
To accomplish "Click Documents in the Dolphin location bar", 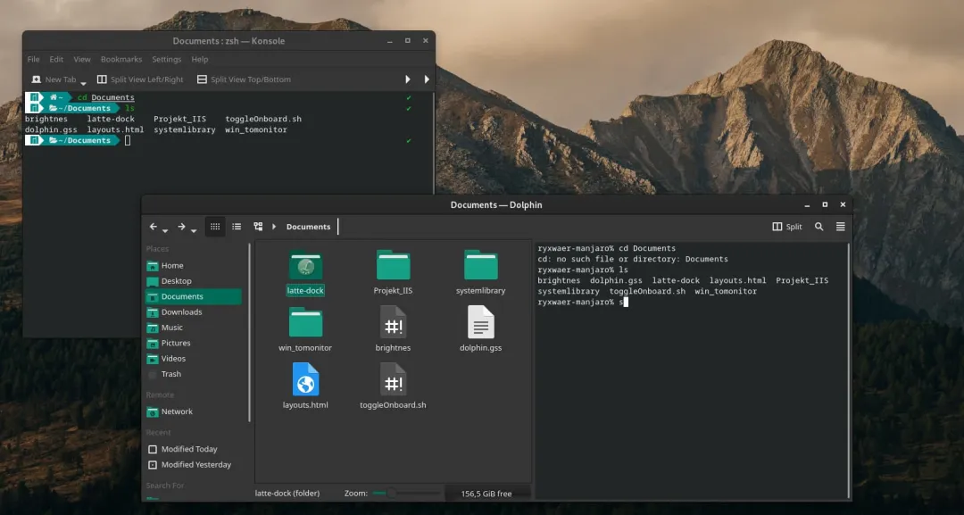I will (x=308, y=227).
